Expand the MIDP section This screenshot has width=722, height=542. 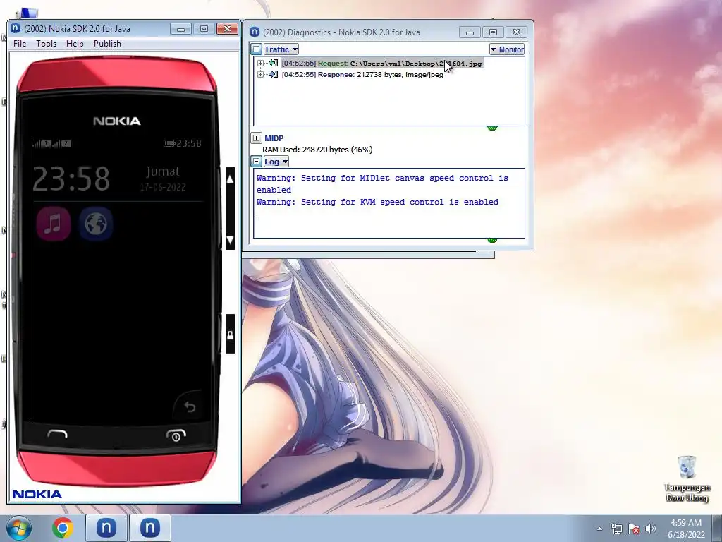click(257, 138)
